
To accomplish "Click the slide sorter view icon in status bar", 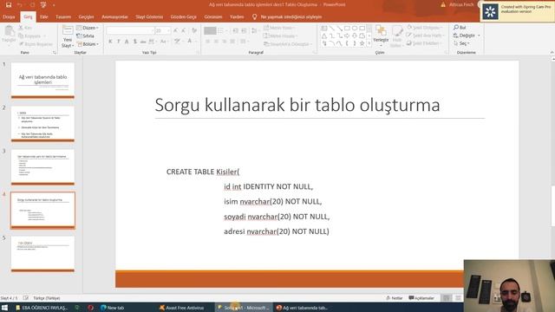I will point(458,298).
